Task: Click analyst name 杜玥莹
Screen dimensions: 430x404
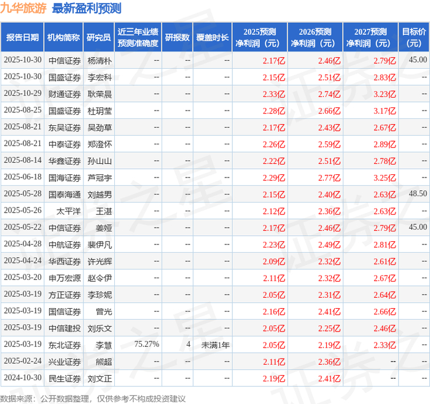Action: tap(100, 111)
